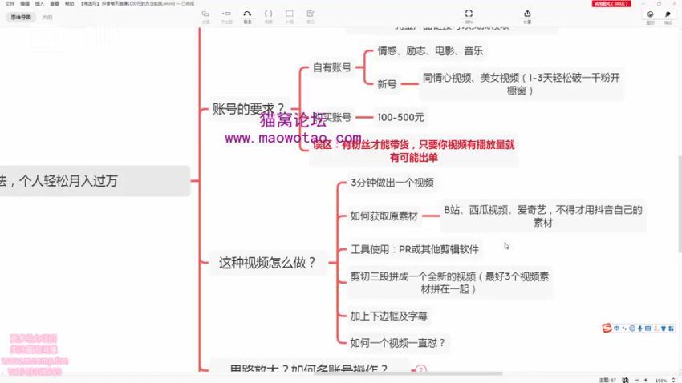Click the Sogou S logo icon
This screenshot has width=682, height=383.
click(607, 328)
